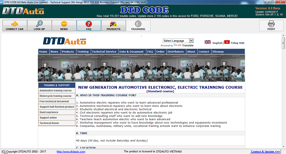Click the 'Version: 6.0 Beta' label
The width and height of the screenshot is (286, 154).
coord(268,8)
